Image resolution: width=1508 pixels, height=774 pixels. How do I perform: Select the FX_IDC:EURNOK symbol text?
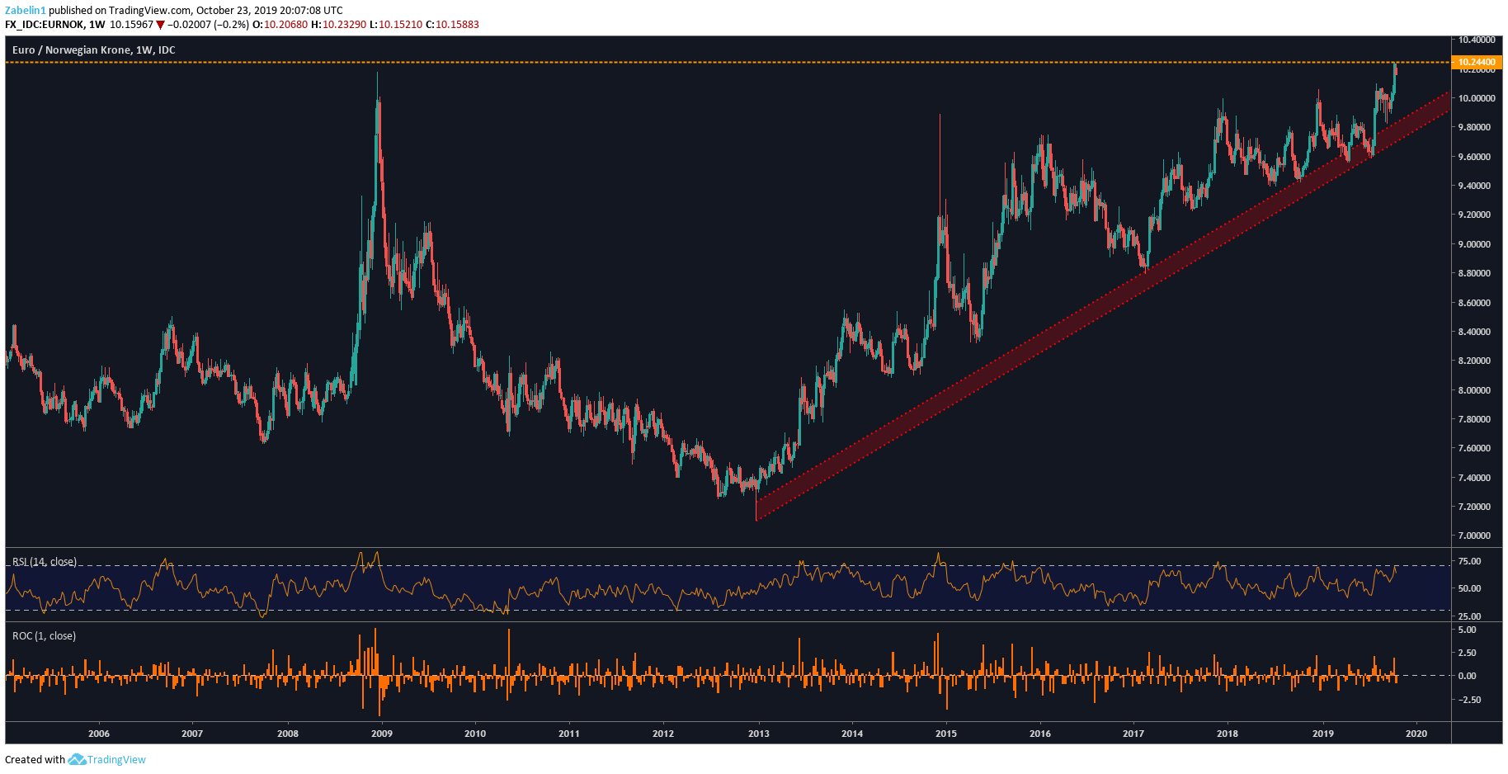45,25
